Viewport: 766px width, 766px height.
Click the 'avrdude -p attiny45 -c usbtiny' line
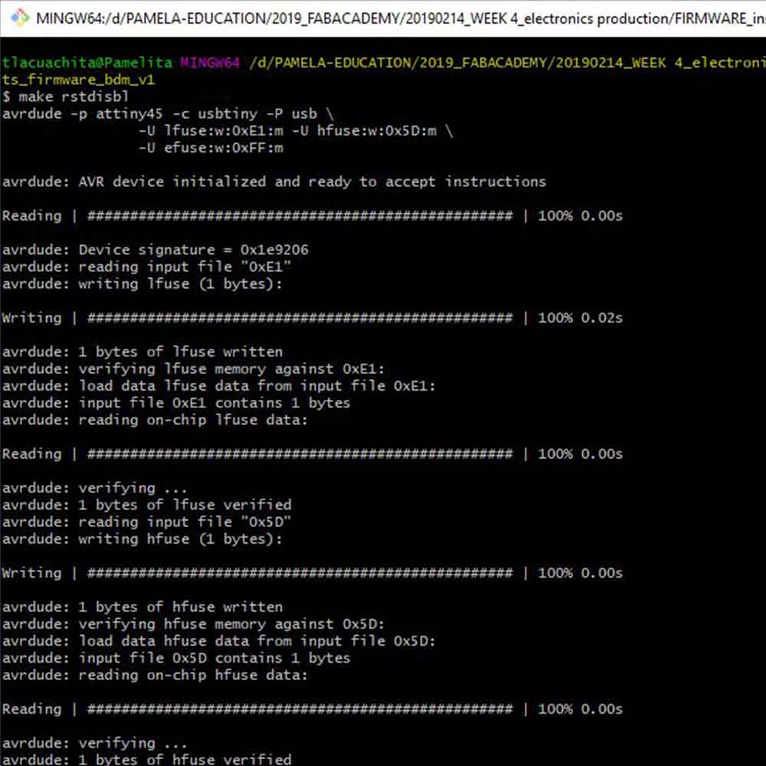pos(168,114)
